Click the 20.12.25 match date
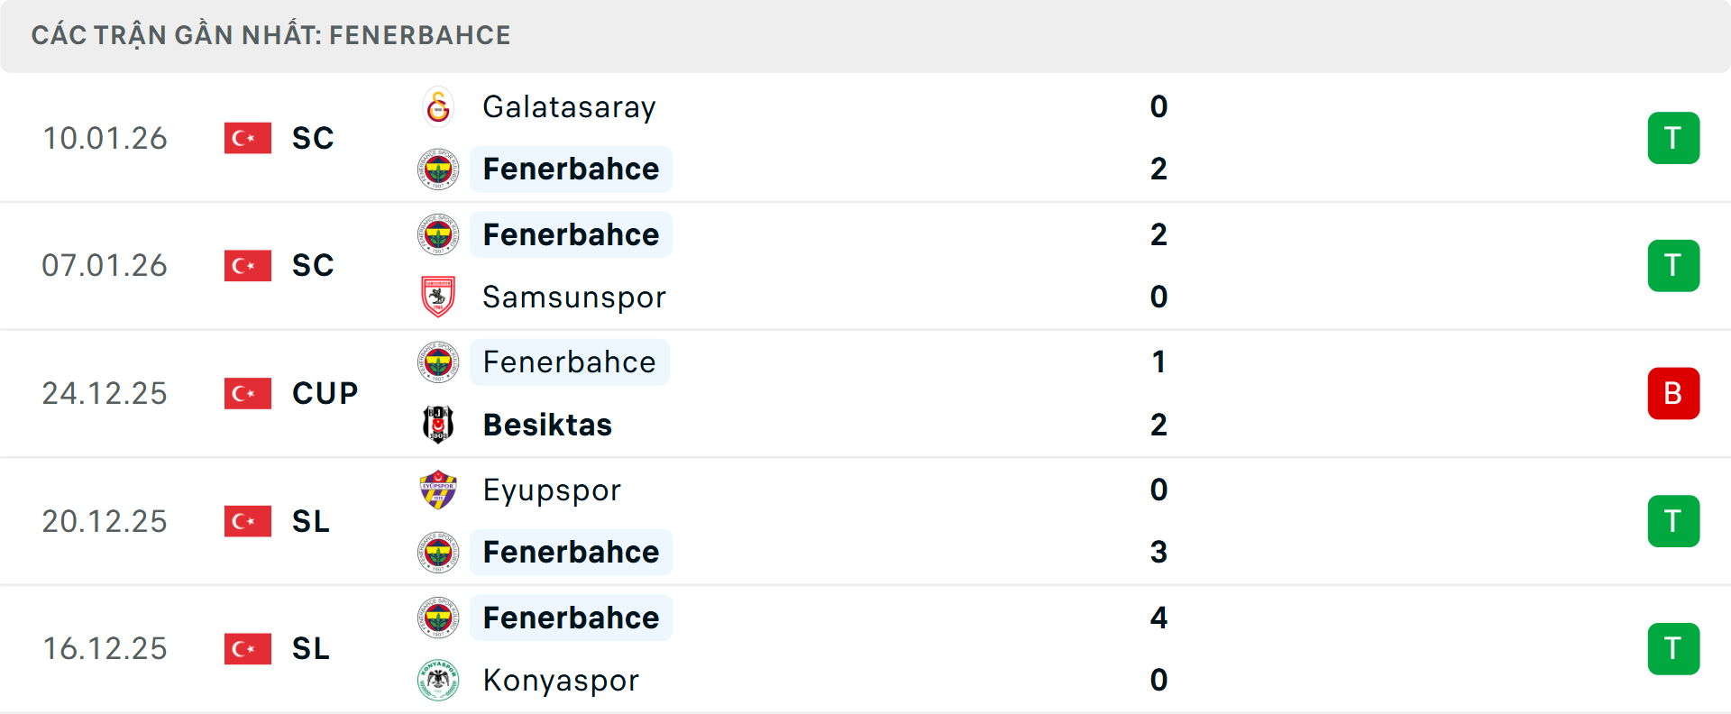This screenshot has width=1731, height=714. [x=105, y=521]
